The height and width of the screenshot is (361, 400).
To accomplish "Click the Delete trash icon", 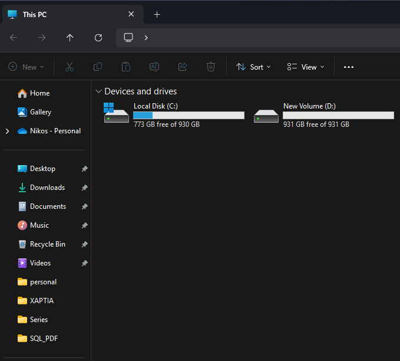I will click(211, 67).
